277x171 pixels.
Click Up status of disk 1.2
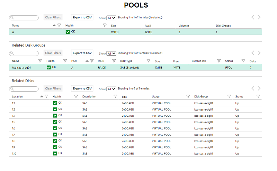tap(237, 103)
